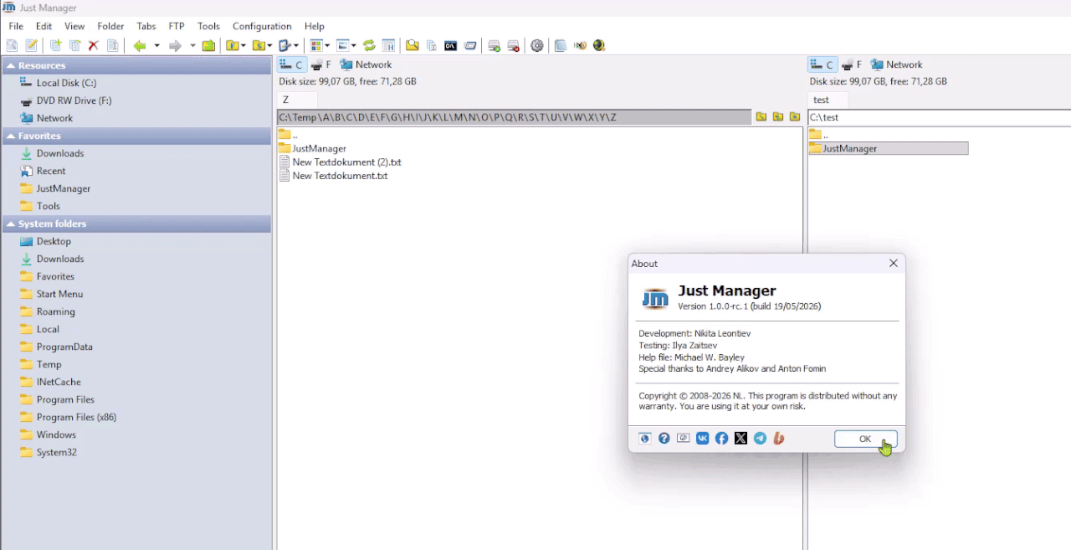The width and height of the screenshot is (1071, 550).
Task: Open forward history dropdown arrow
Action: point(192,45)
